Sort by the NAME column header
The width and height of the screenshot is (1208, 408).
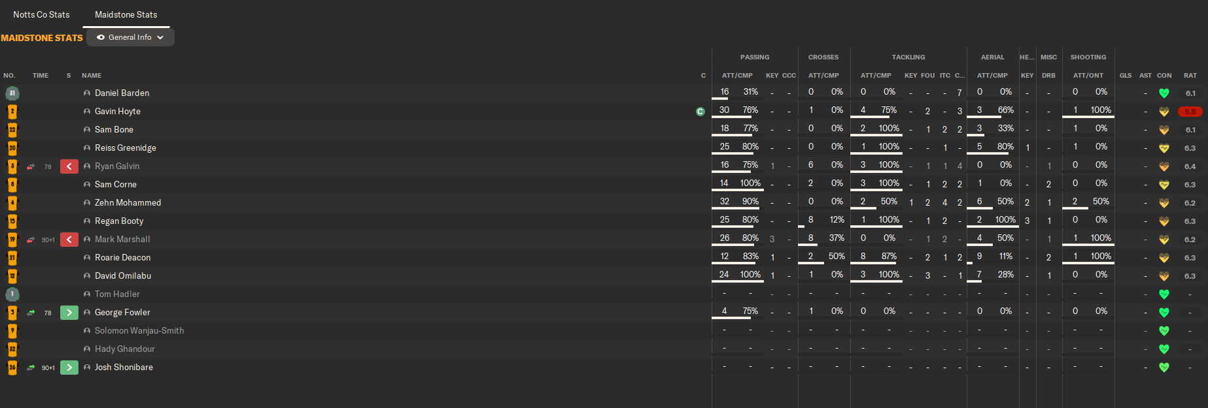point(92,76)
